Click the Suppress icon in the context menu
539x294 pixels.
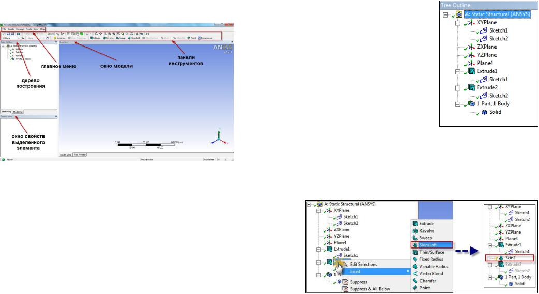click(x=345, y=282)
